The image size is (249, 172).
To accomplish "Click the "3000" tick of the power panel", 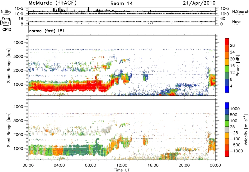I will tap(18, 57).
